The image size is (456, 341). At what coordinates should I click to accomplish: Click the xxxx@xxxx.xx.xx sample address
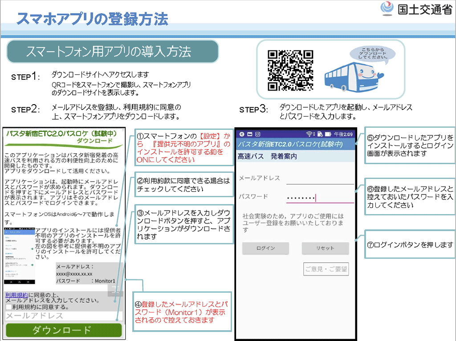pyautogui.click(x=74, y=274)
